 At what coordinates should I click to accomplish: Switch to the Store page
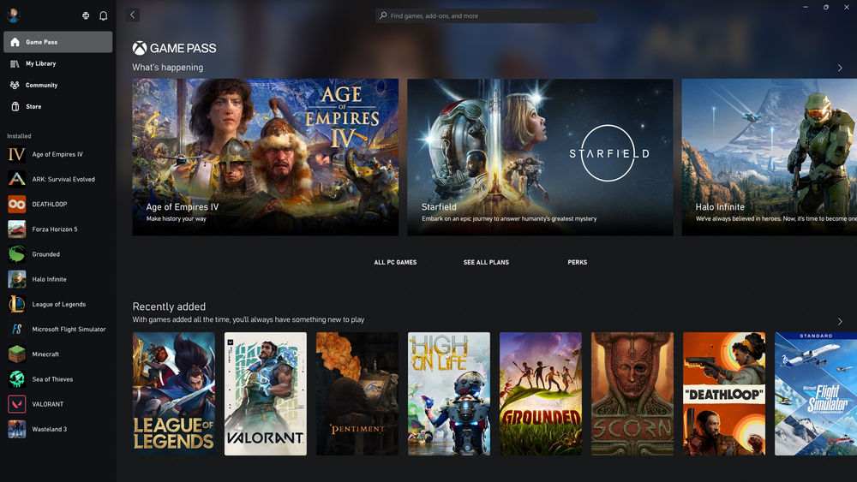coord(33,107)
